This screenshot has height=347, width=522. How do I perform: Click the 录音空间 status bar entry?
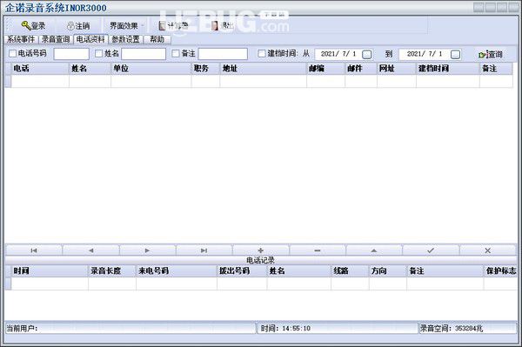[x=468, y=329]
